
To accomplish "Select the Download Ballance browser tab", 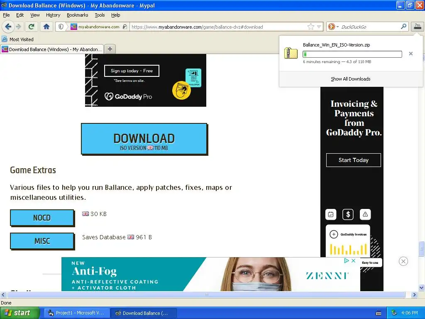I will (x=52, y=49).
